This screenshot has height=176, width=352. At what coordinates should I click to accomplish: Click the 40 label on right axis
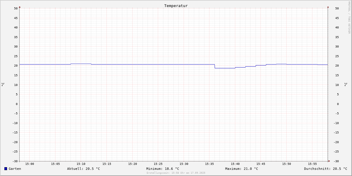pos(337,27)
